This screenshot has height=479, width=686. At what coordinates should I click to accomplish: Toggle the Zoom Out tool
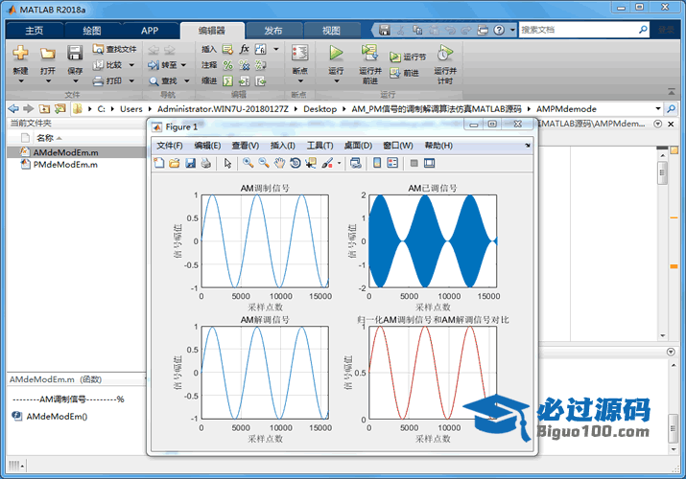click(264, 163)
